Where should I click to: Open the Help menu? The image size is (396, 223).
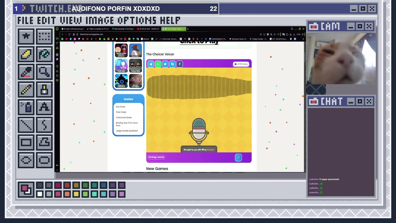(x=170, y=20)
